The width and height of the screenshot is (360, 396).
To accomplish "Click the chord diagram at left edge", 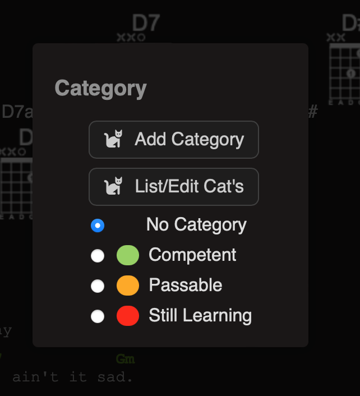I will click(x=16, y=186).
